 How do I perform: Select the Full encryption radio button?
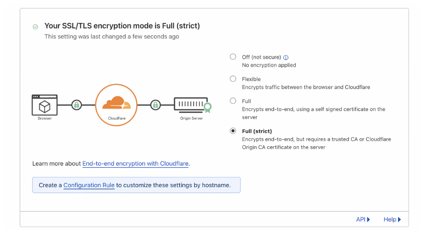tap(233, 101)
